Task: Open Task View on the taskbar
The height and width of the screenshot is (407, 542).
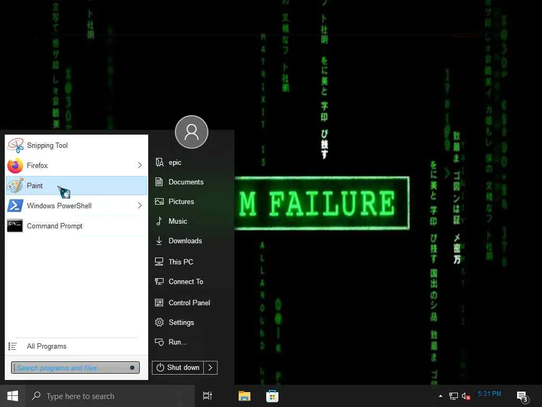Action: click(x=207, y=396)
